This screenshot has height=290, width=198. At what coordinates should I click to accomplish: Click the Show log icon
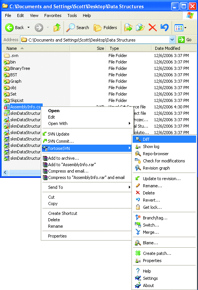138,147
